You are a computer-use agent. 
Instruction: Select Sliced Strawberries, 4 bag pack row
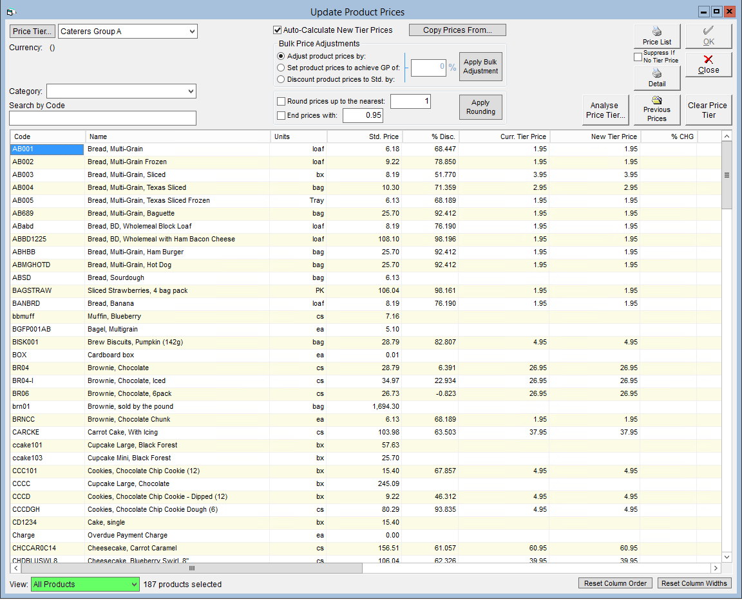366,291
